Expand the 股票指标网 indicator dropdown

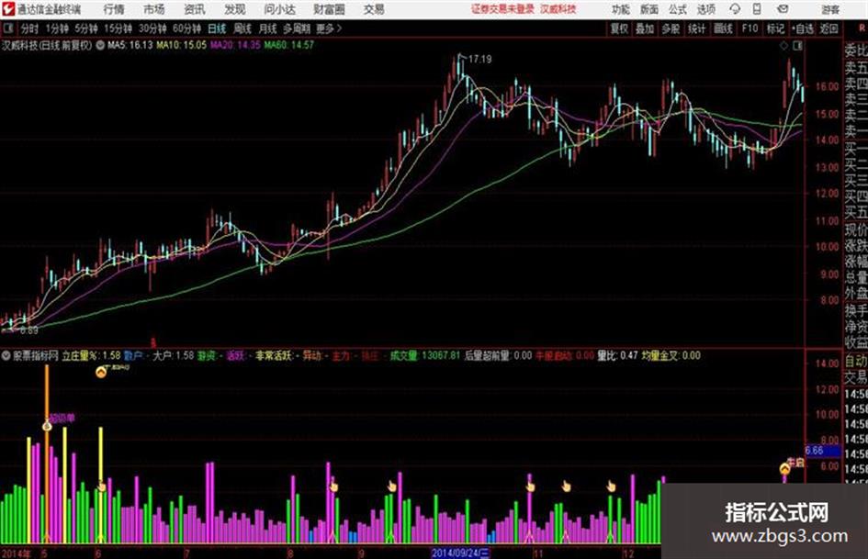click(x=6, y=355)
